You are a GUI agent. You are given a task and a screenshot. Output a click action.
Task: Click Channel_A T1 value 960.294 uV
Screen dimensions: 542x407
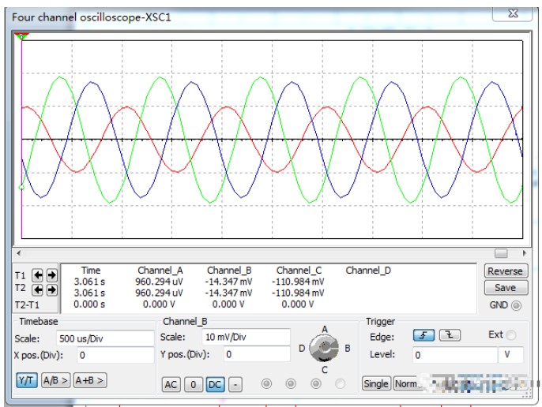pyautogui.click(x=159, y=282)
